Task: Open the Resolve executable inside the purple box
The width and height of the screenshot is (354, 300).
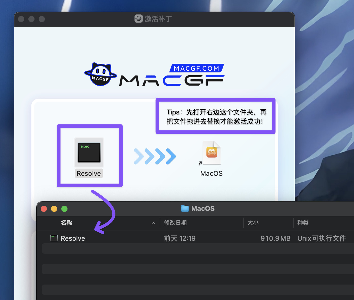Action: (x=89, y=153)
